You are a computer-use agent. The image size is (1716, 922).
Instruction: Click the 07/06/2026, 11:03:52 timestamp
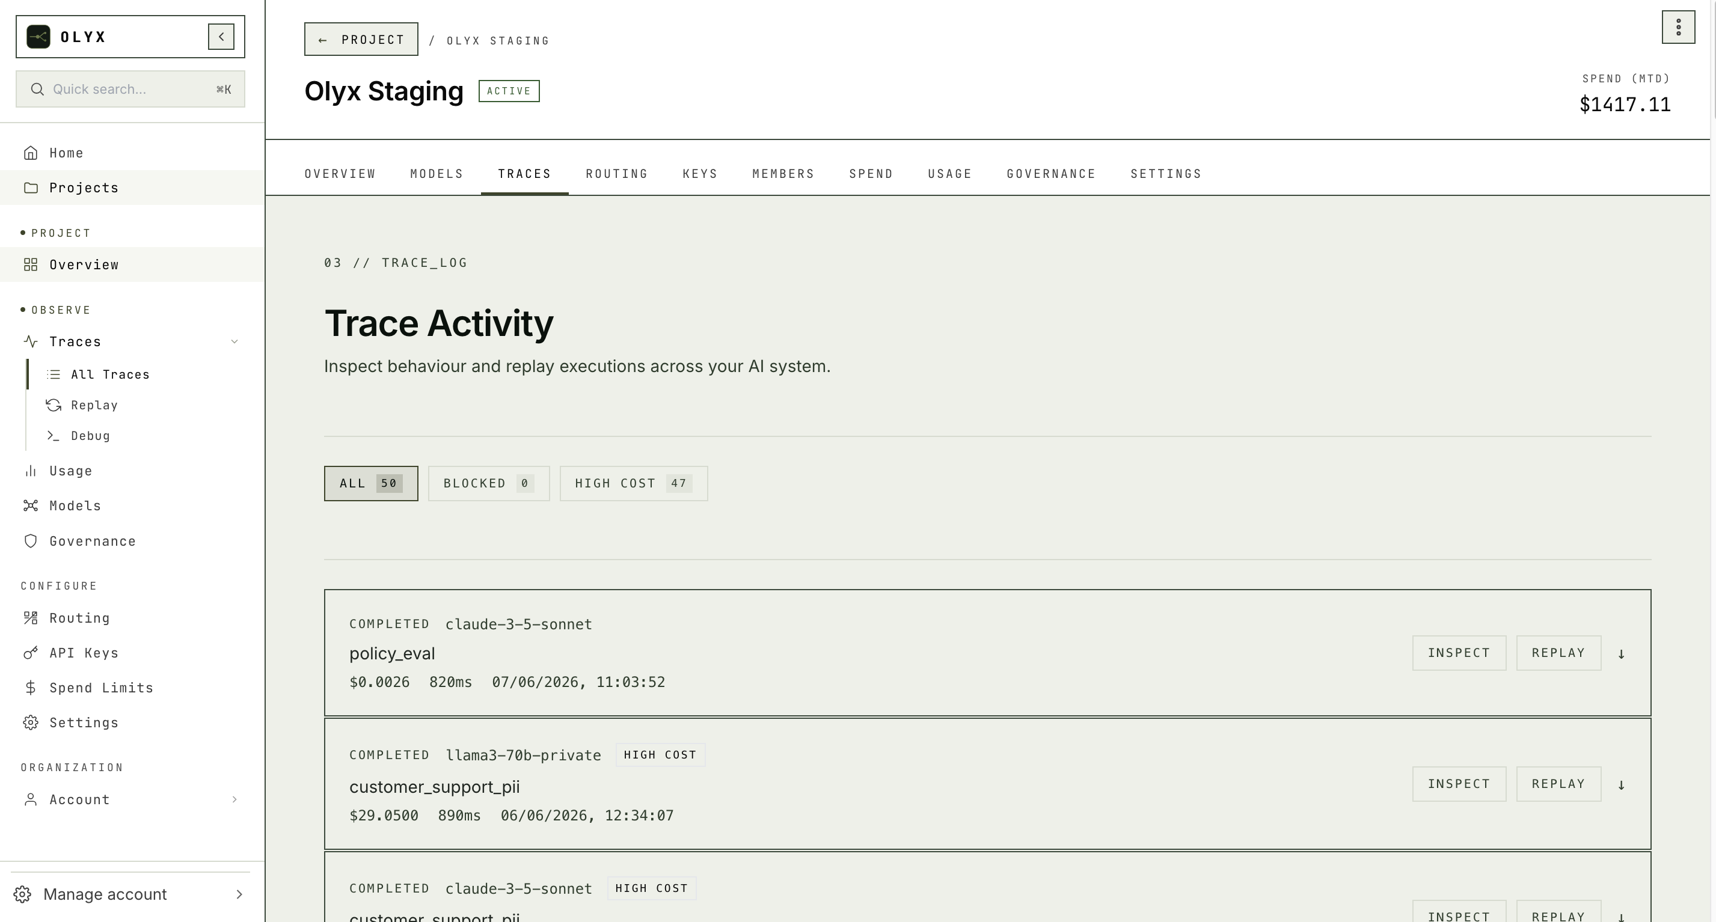[x=578, y=682]
